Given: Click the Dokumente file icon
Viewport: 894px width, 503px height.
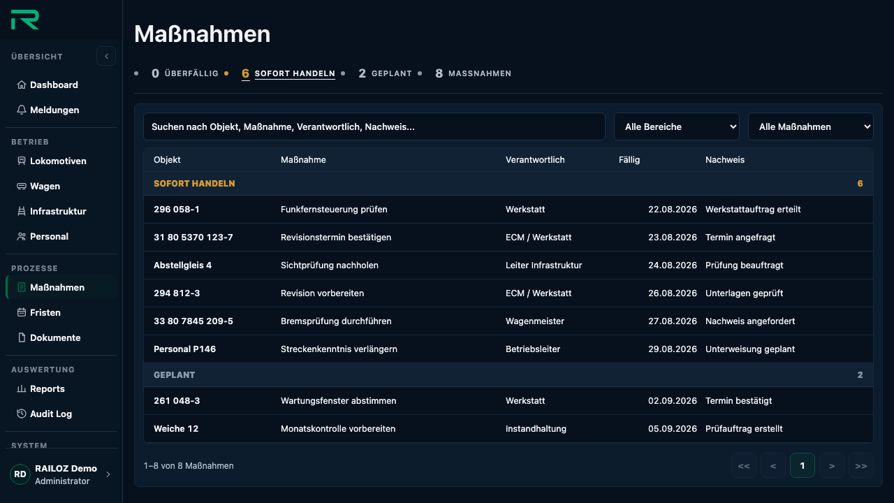Looking at the screenshot, I should coord(22,337).
